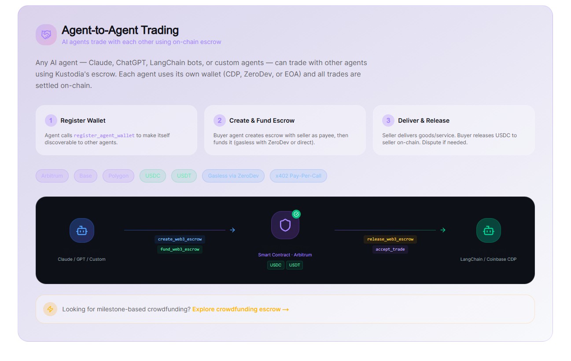Click the USDT badge under Smart Contract
This screenshot has width=571, height=361.
point(295,265)
